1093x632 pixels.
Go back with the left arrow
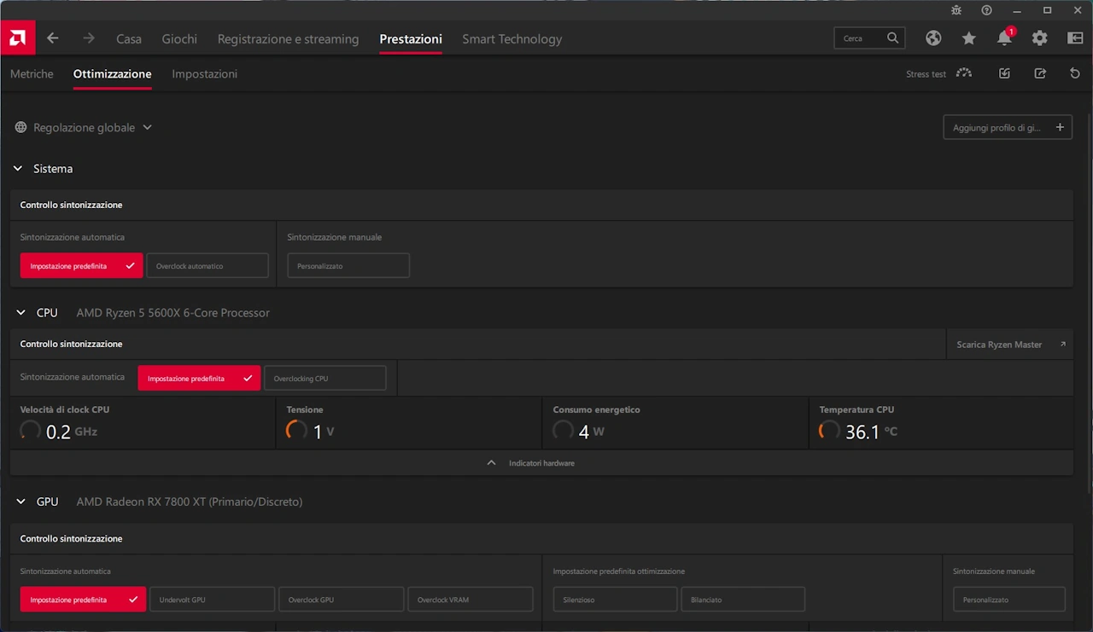tap(53, 38)
